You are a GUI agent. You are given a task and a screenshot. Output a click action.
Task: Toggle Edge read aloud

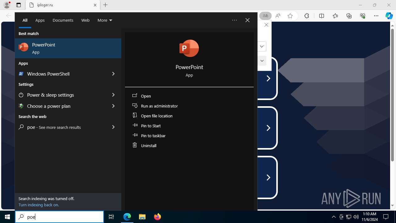[278, 16]
